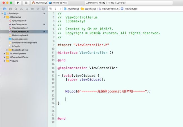Click ViewController.m in the jump bar
Screen dimensions: 183x127
[x=109, y=9]
